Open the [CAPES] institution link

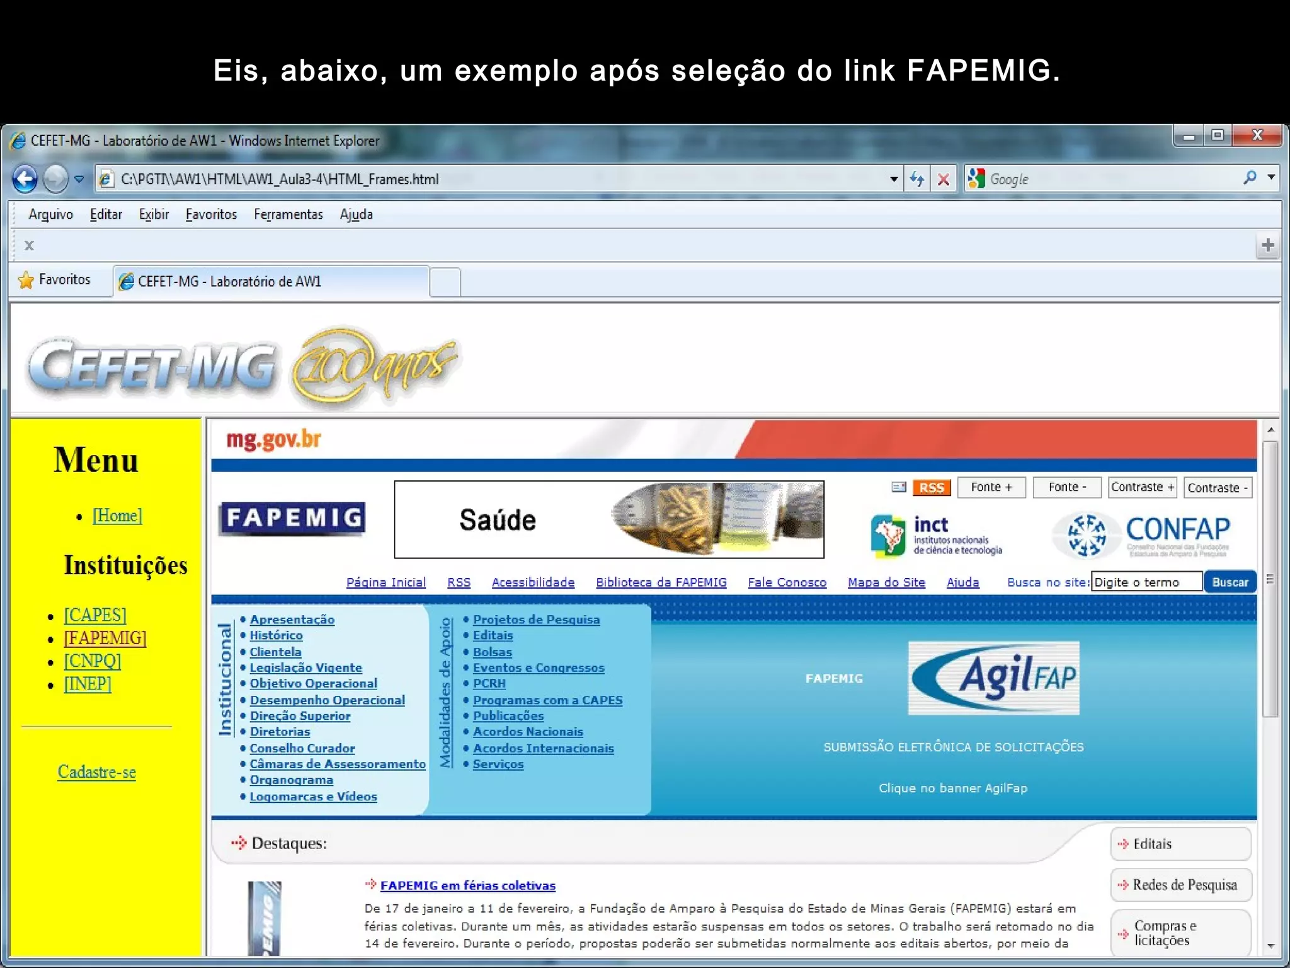pyautogui.click(x=95, y=615)
